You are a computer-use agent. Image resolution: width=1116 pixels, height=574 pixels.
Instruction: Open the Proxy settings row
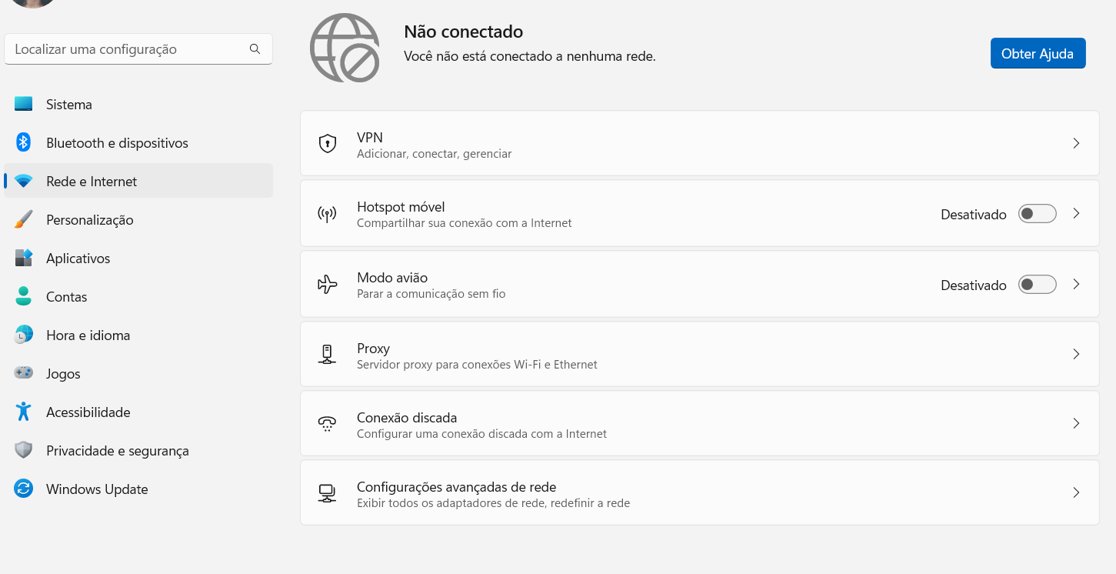699,354
